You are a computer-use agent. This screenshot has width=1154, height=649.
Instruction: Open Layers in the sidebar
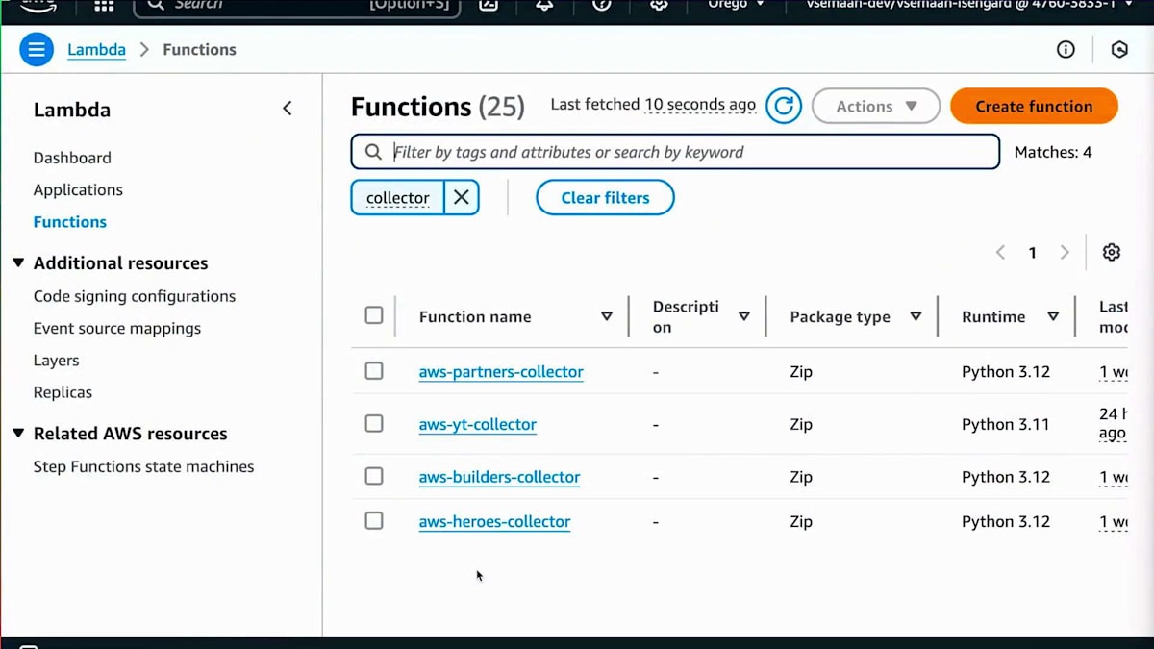click(x=56, y=361)
